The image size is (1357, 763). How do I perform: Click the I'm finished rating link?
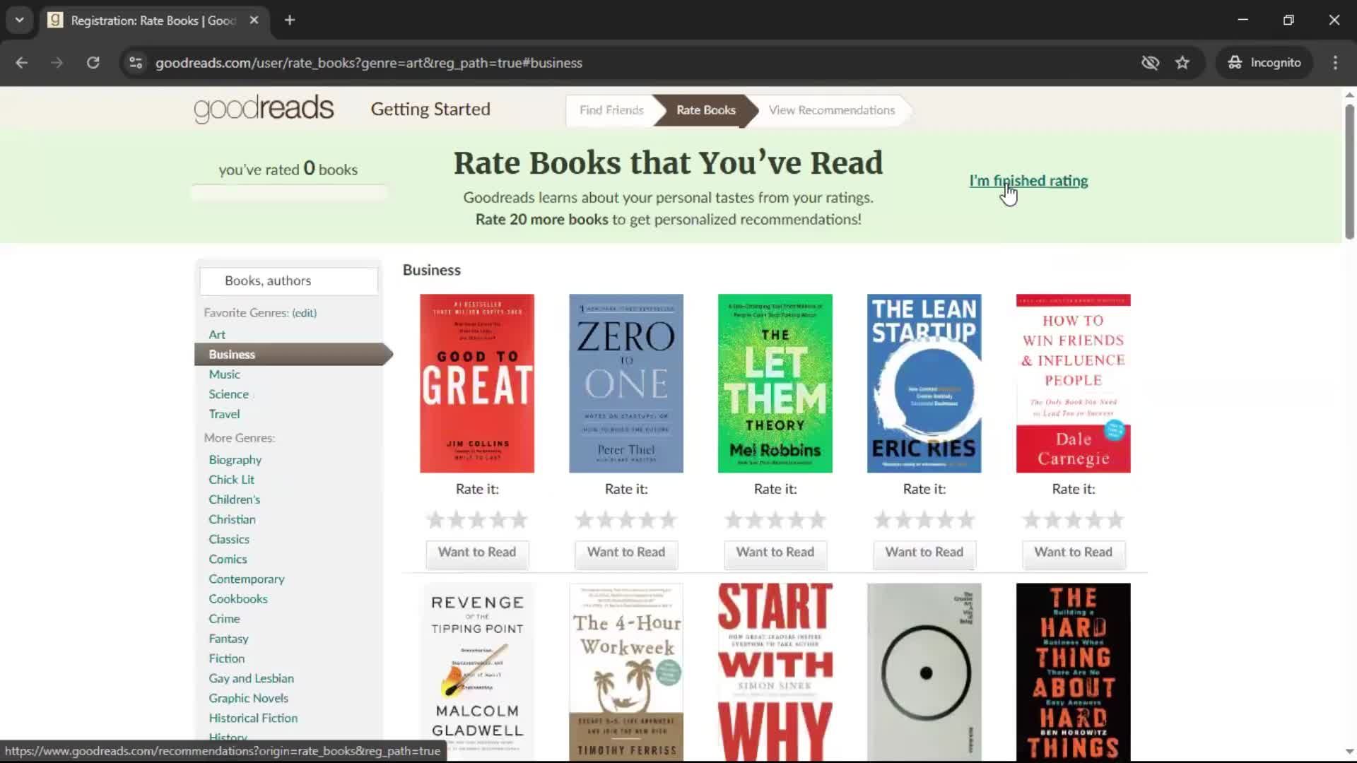click(x=1028, y=181)
